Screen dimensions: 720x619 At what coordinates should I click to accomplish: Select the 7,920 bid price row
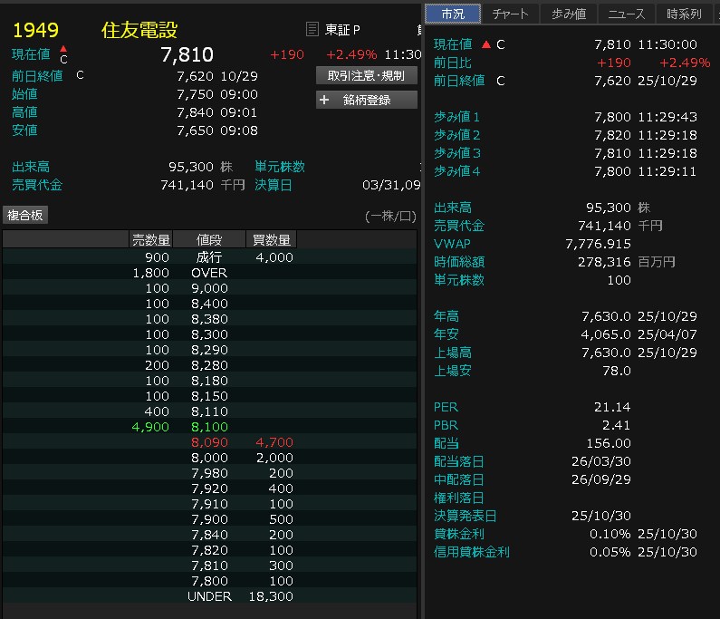209,488
